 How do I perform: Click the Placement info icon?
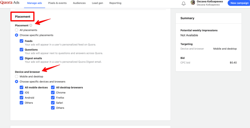pos(31,25)
